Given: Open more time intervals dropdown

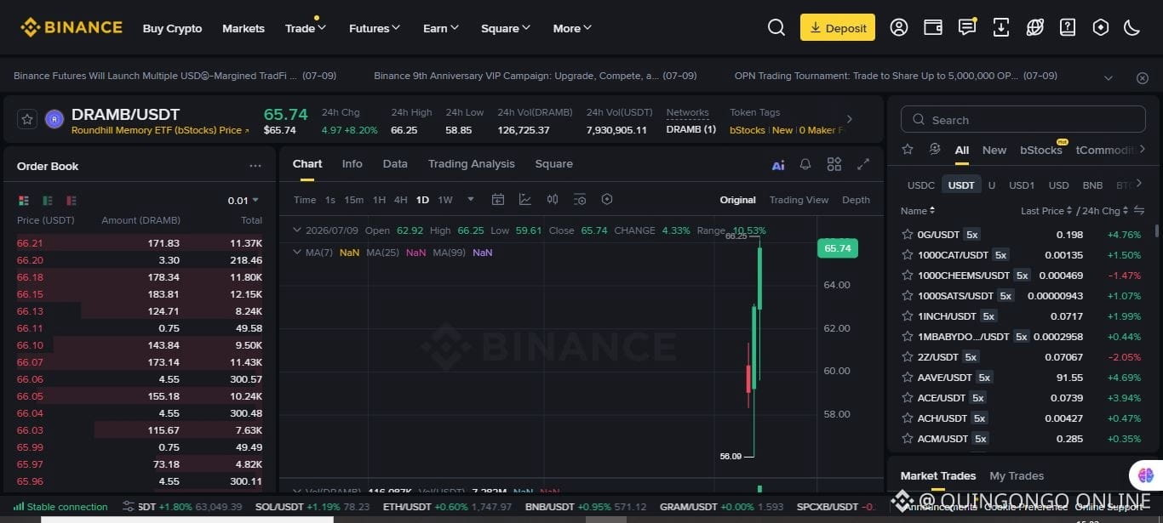Looking at the screenshot, I should coord(471,200).
